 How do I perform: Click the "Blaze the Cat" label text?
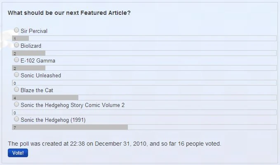click(x=37, y=91)
